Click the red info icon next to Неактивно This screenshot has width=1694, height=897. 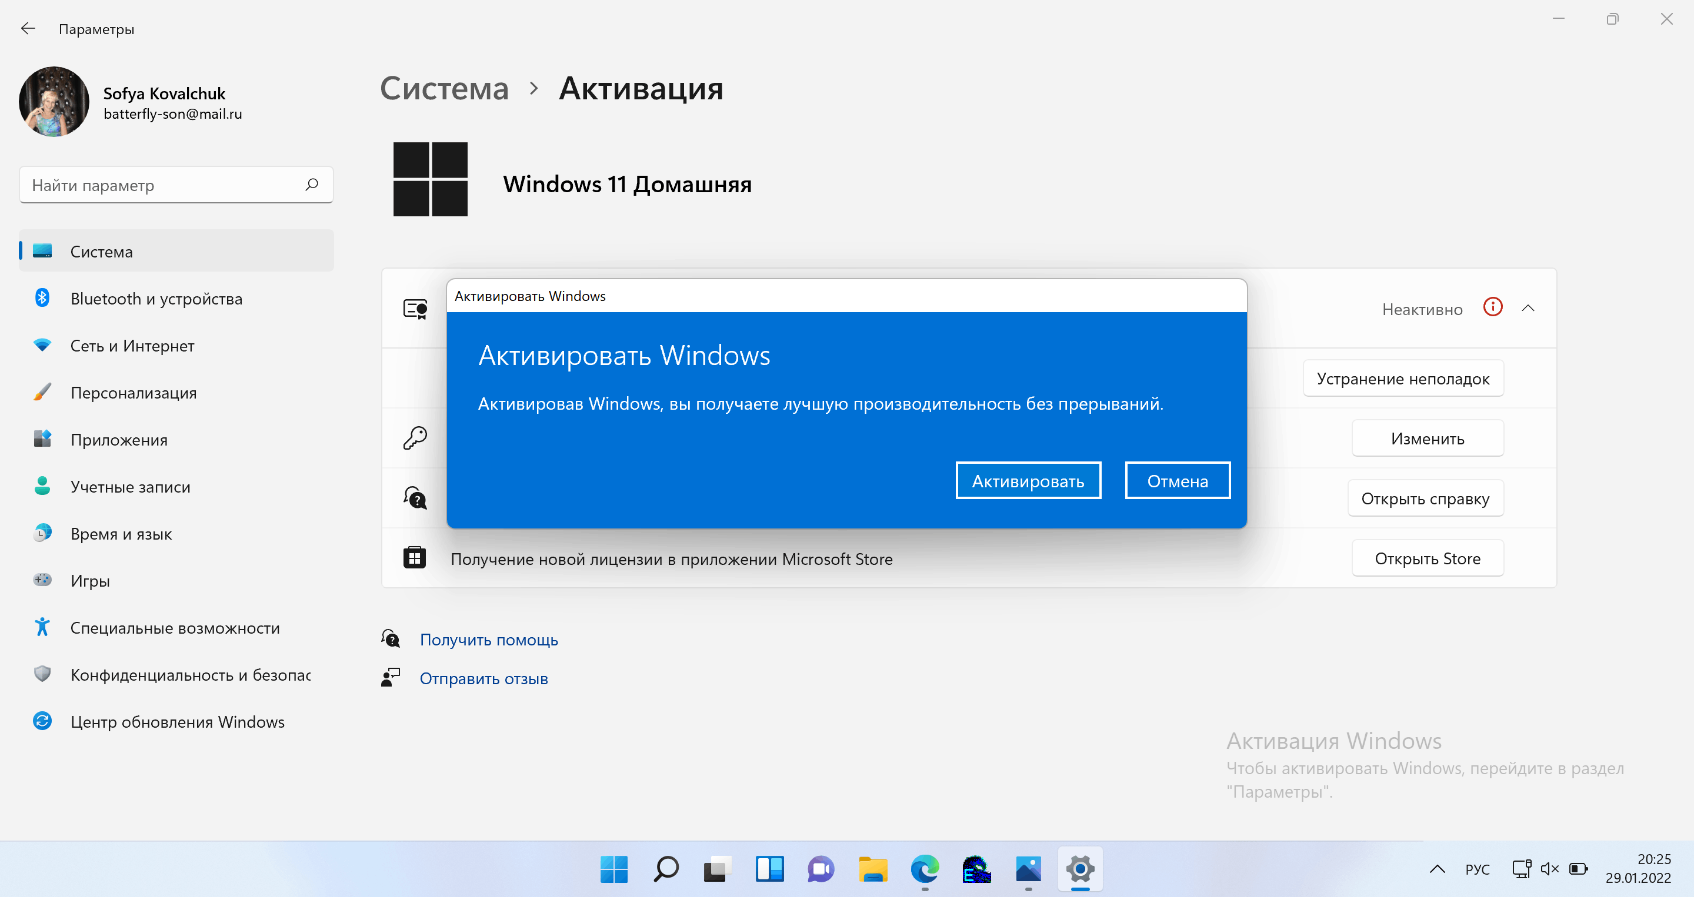pos(1493,307)
